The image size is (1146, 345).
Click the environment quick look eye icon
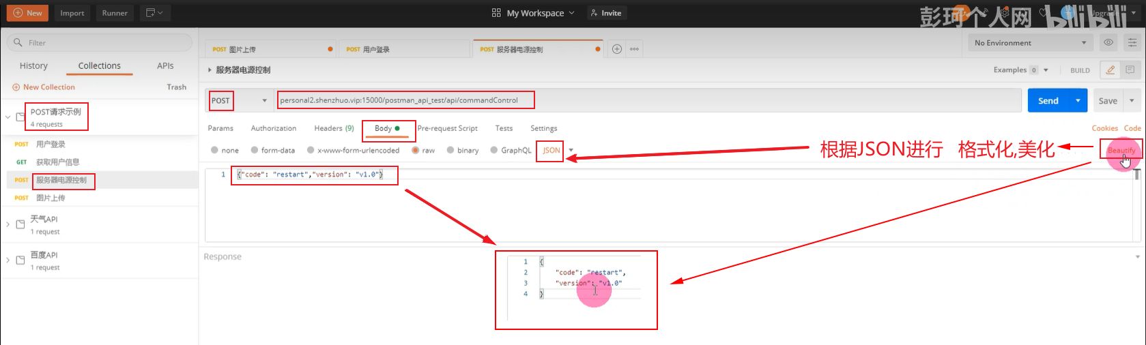click(1108, 43)
